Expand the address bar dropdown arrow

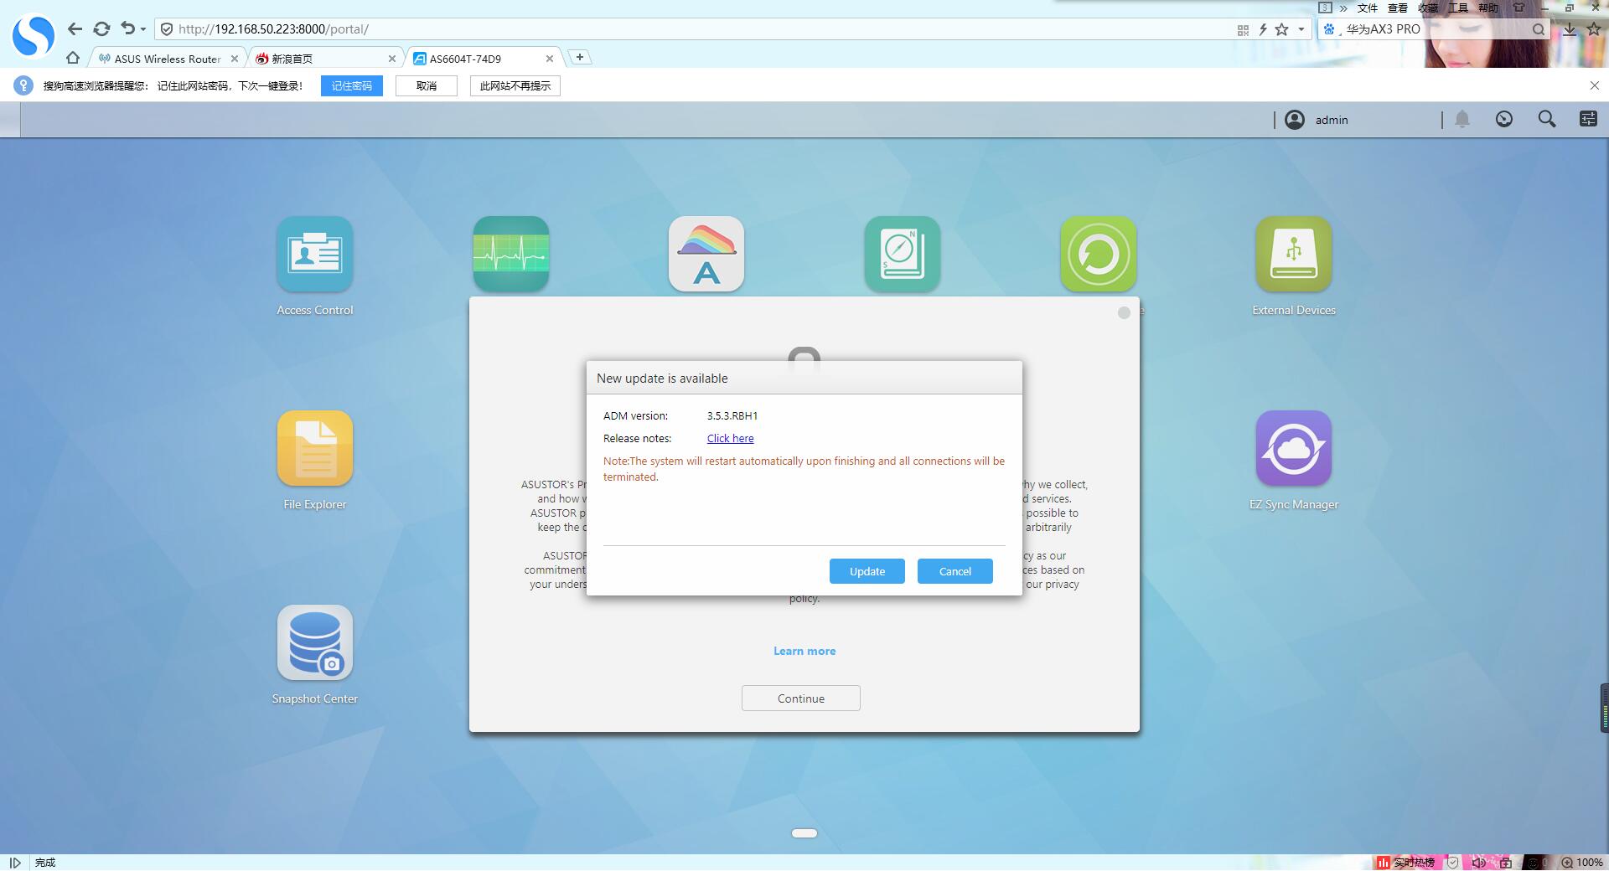tap(1301, 29)
